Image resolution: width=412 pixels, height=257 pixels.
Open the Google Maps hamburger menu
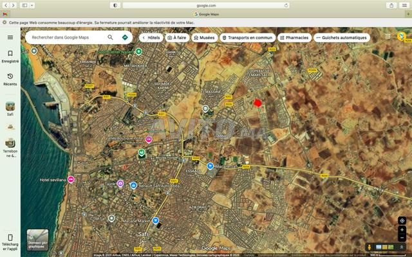point(10,37)
